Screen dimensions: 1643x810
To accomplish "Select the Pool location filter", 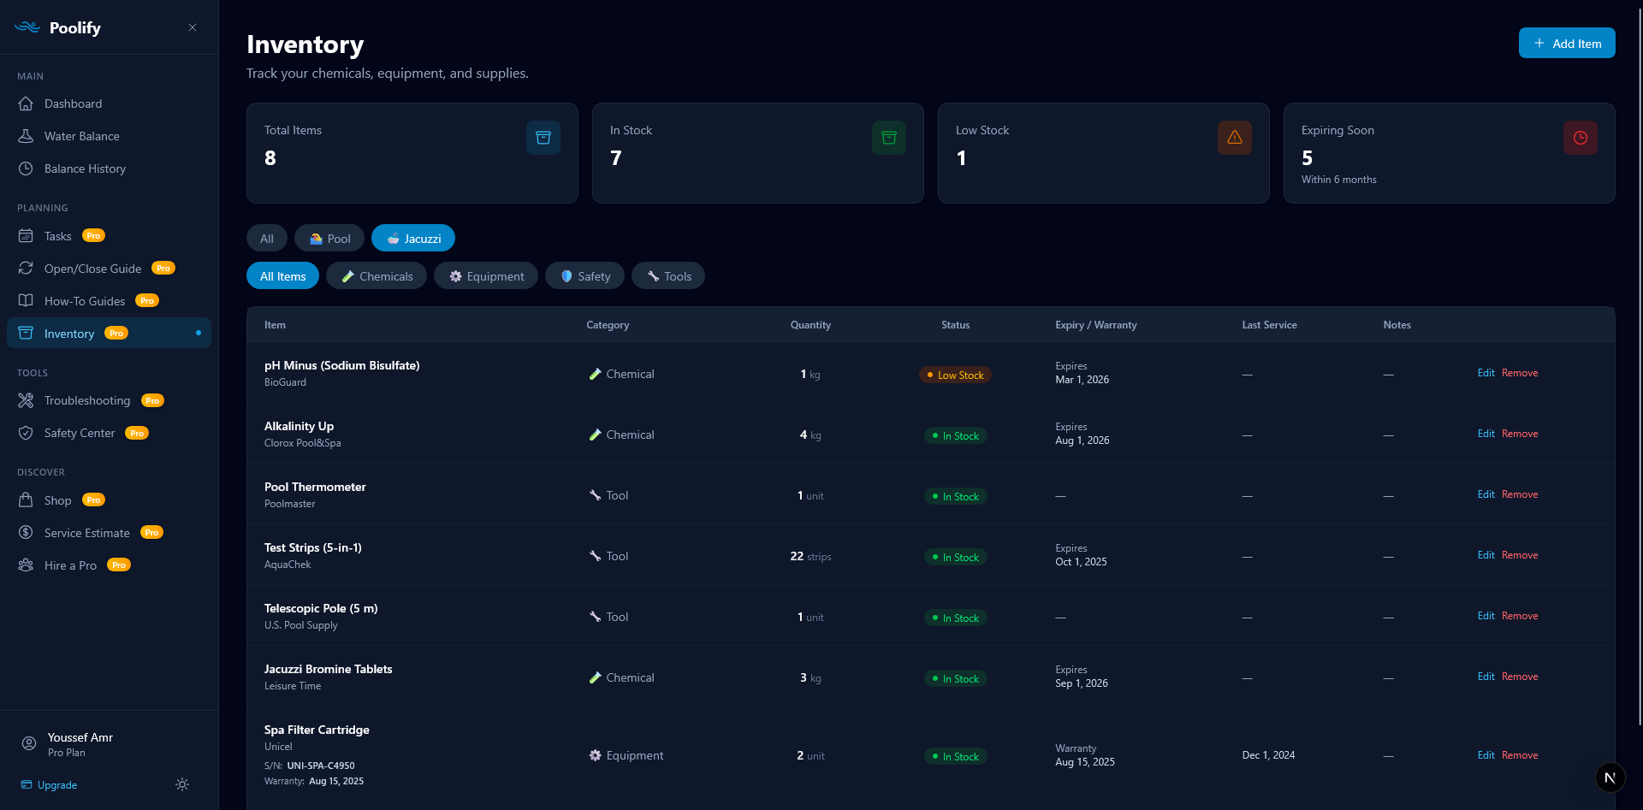I will (329, 239).
